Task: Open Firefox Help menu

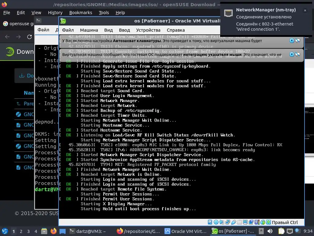Action: pos(120,13)
